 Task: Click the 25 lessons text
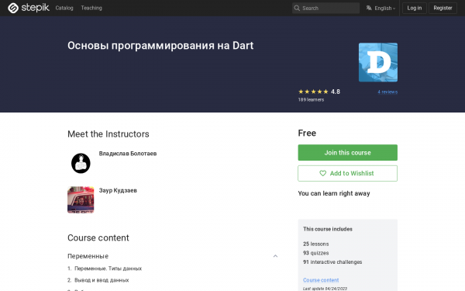tap(316, 244)
